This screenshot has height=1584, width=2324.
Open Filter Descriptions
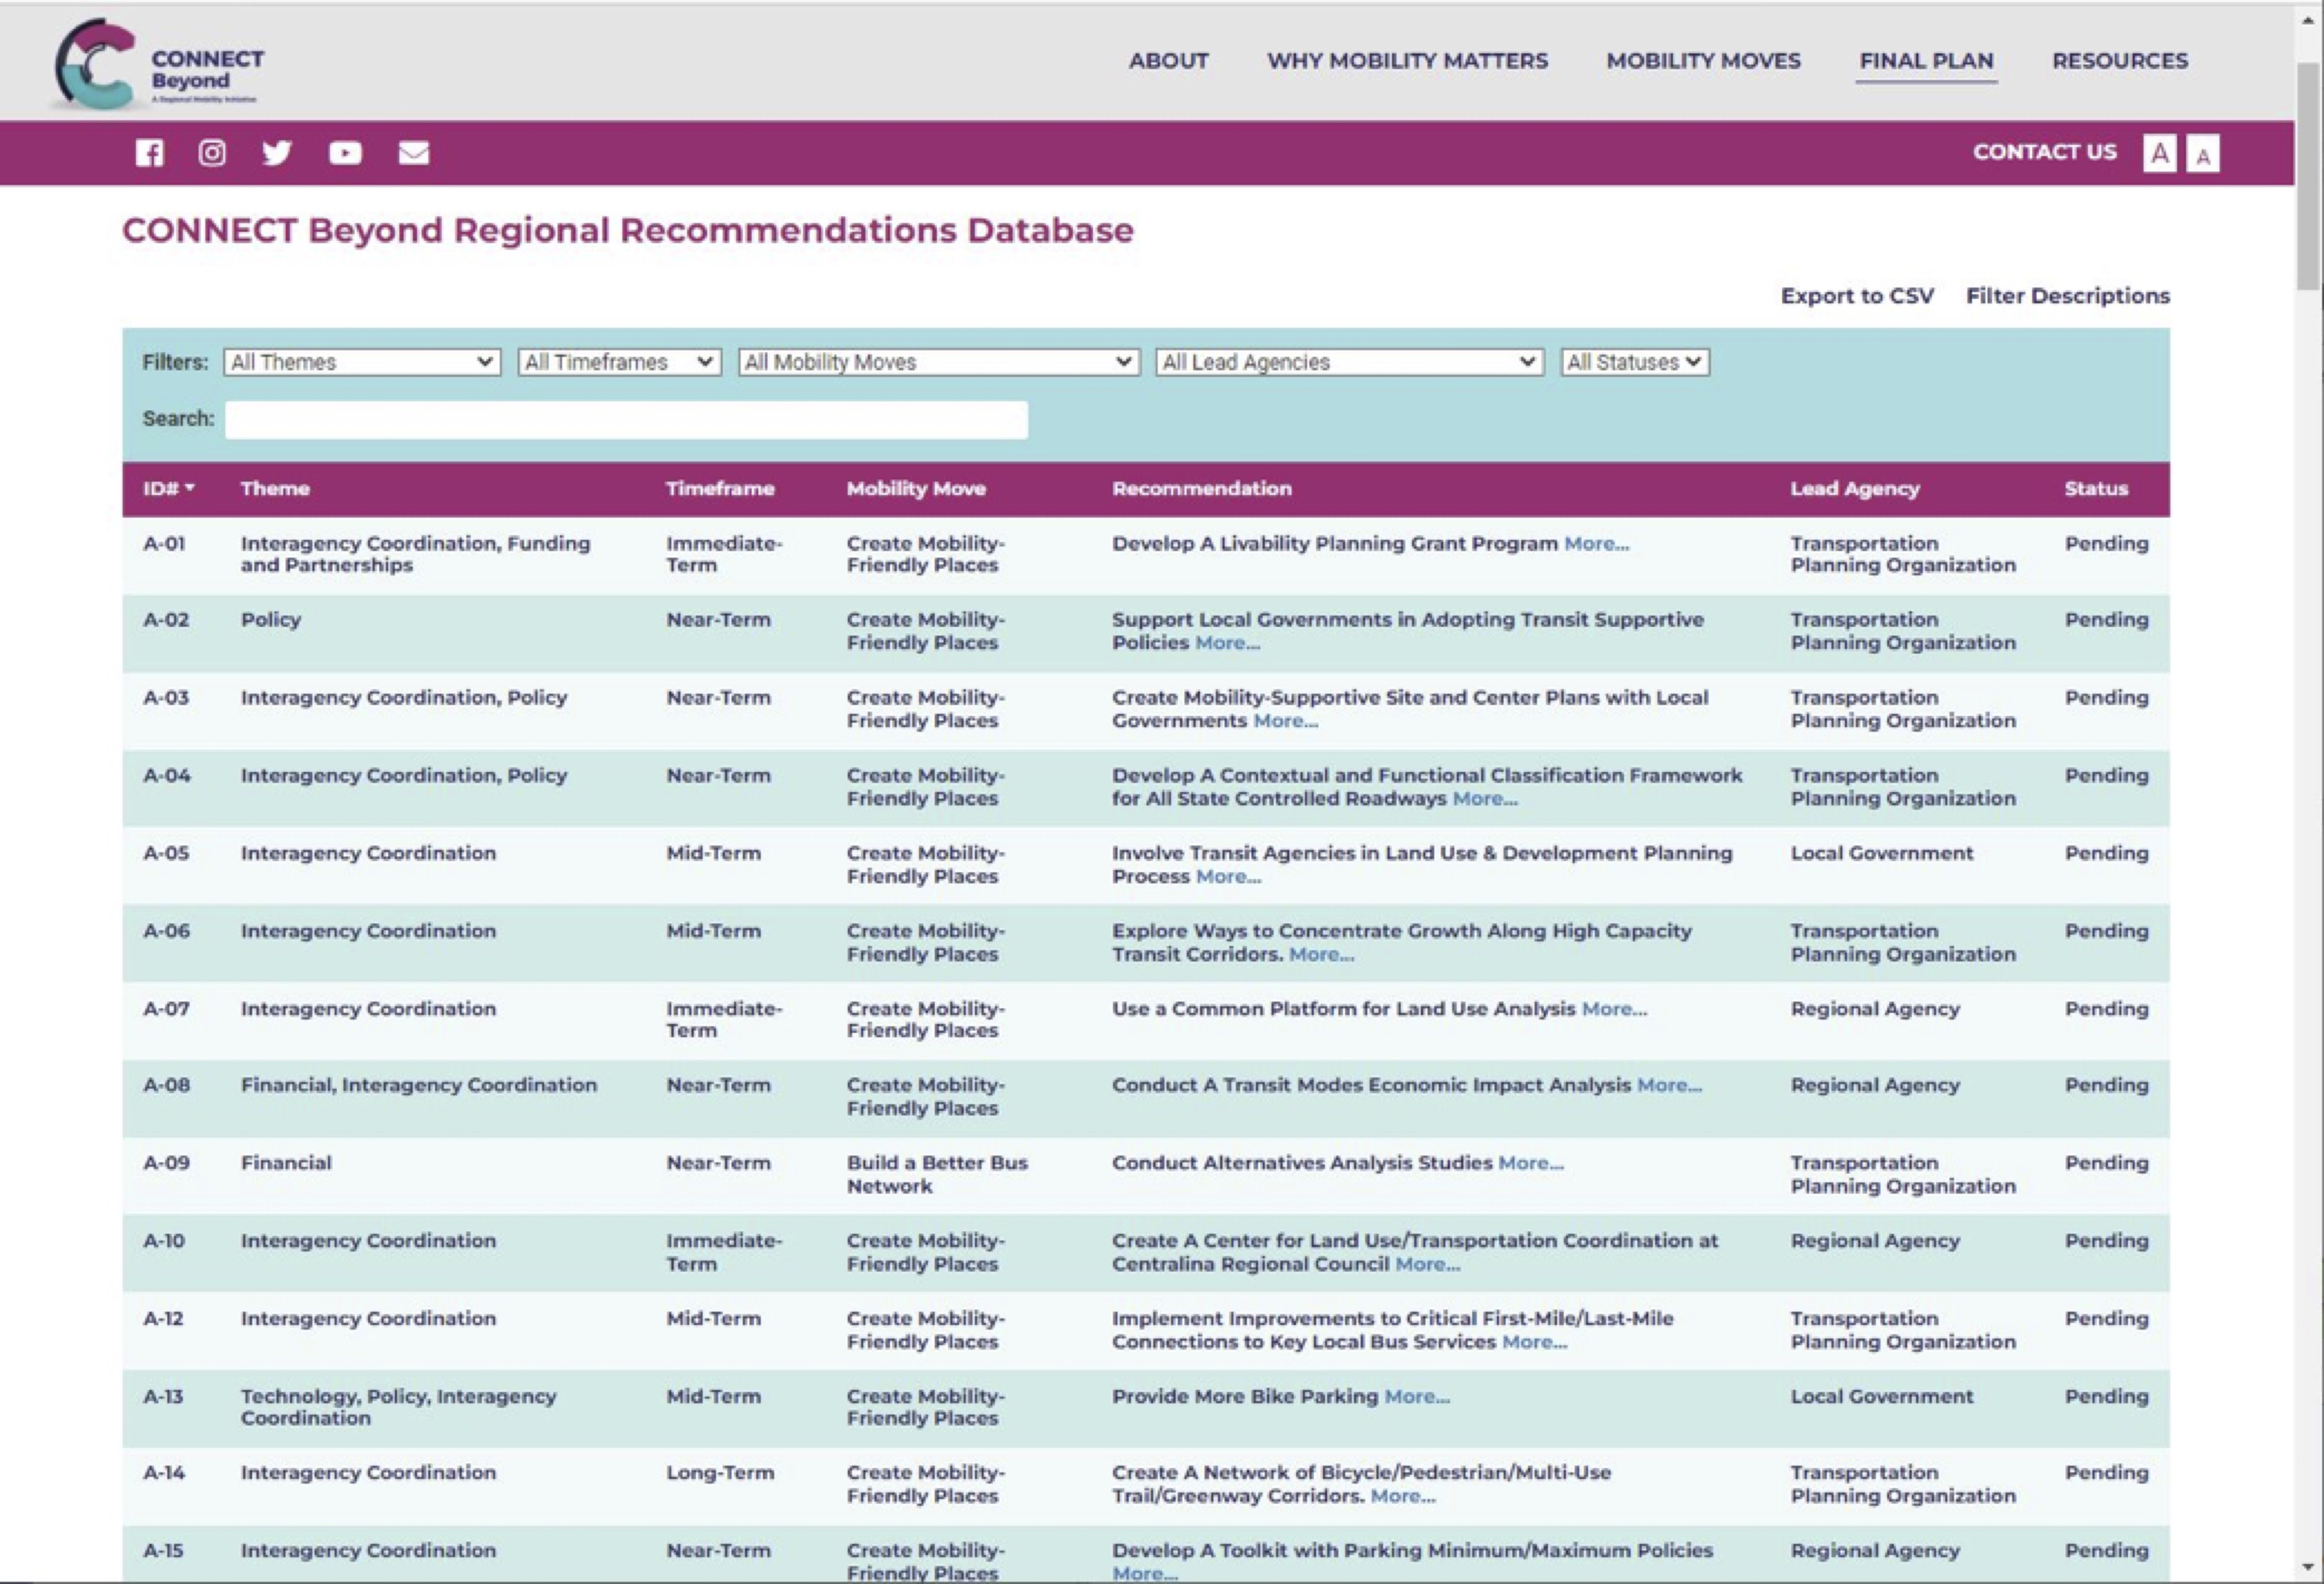[2067, 296]
